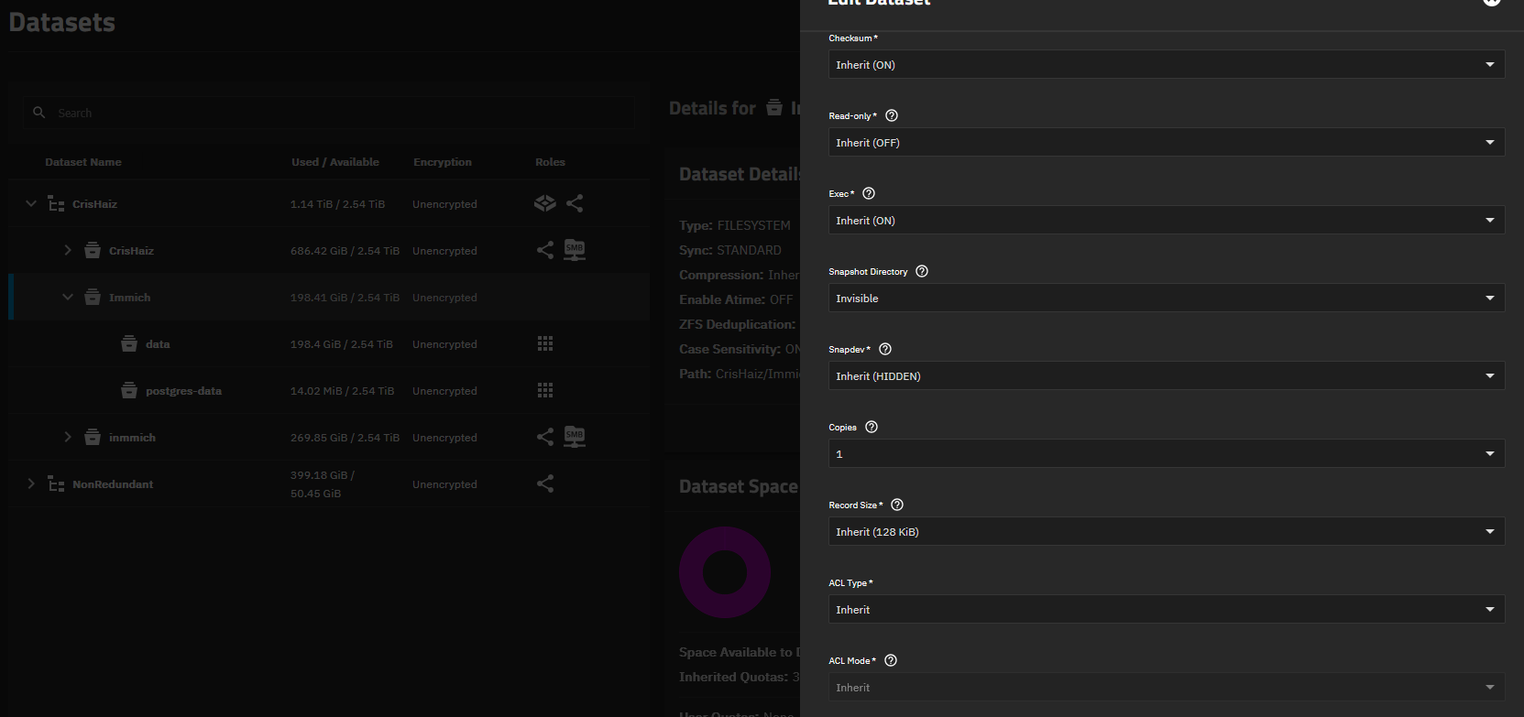Click the help icon beside Exec
This screenshot has height=717, width=1524.
[869, 193]
